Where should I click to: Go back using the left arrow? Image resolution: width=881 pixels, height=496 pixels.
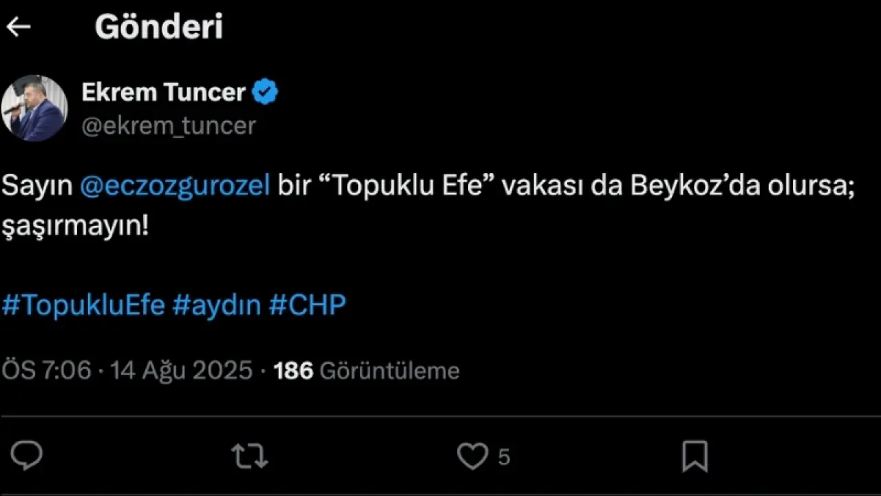pyautogui.click(x=19, y=27)
